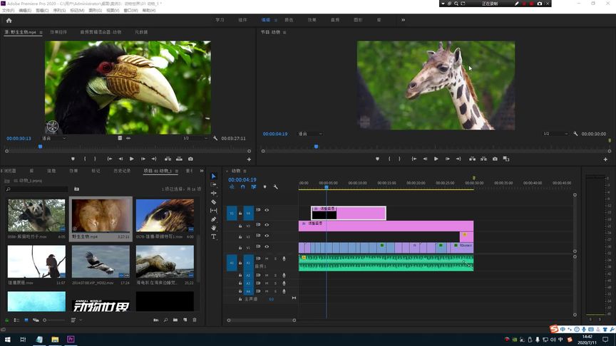Image resolution: width=616 pixels, height=346 pixels.
Task: Click the Program monitor timecode 00:00:04:19
Action: coord(275,134)
